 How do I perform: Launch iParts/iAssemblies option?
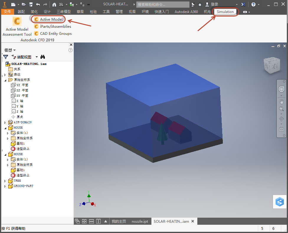(53, 27)
